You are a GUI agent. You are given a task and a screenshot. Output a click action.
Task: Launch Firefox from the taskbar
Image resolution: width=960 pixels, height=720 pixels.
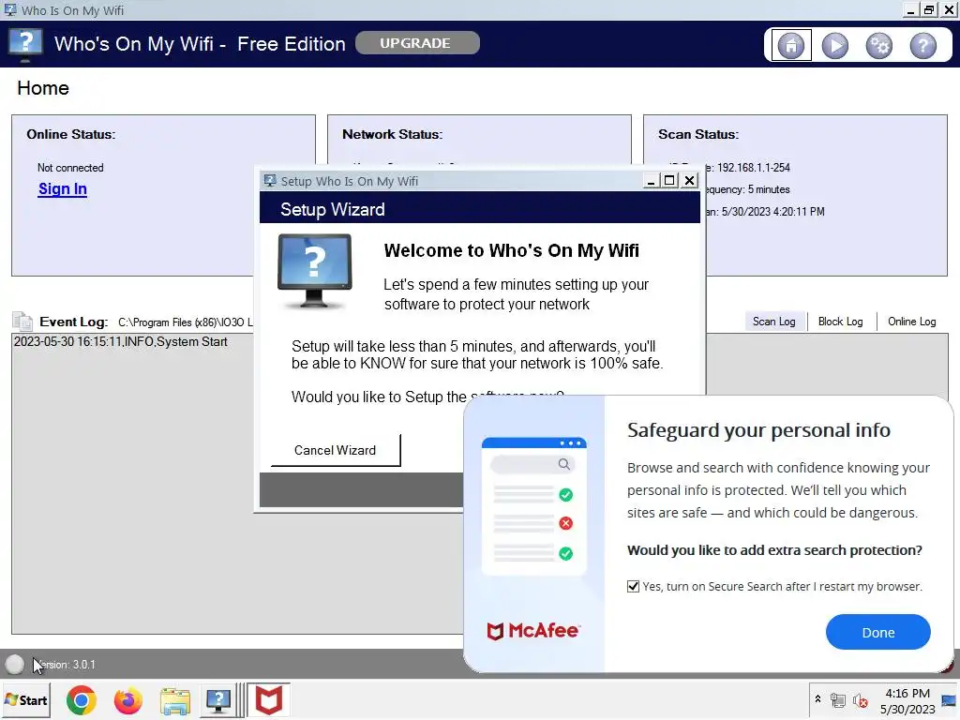pyautogui.click(x=127, y=700)
